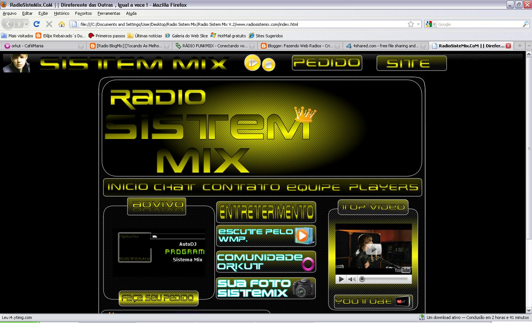
Task: Reload the page with the refresh icon
Action: tap(36, 24)
